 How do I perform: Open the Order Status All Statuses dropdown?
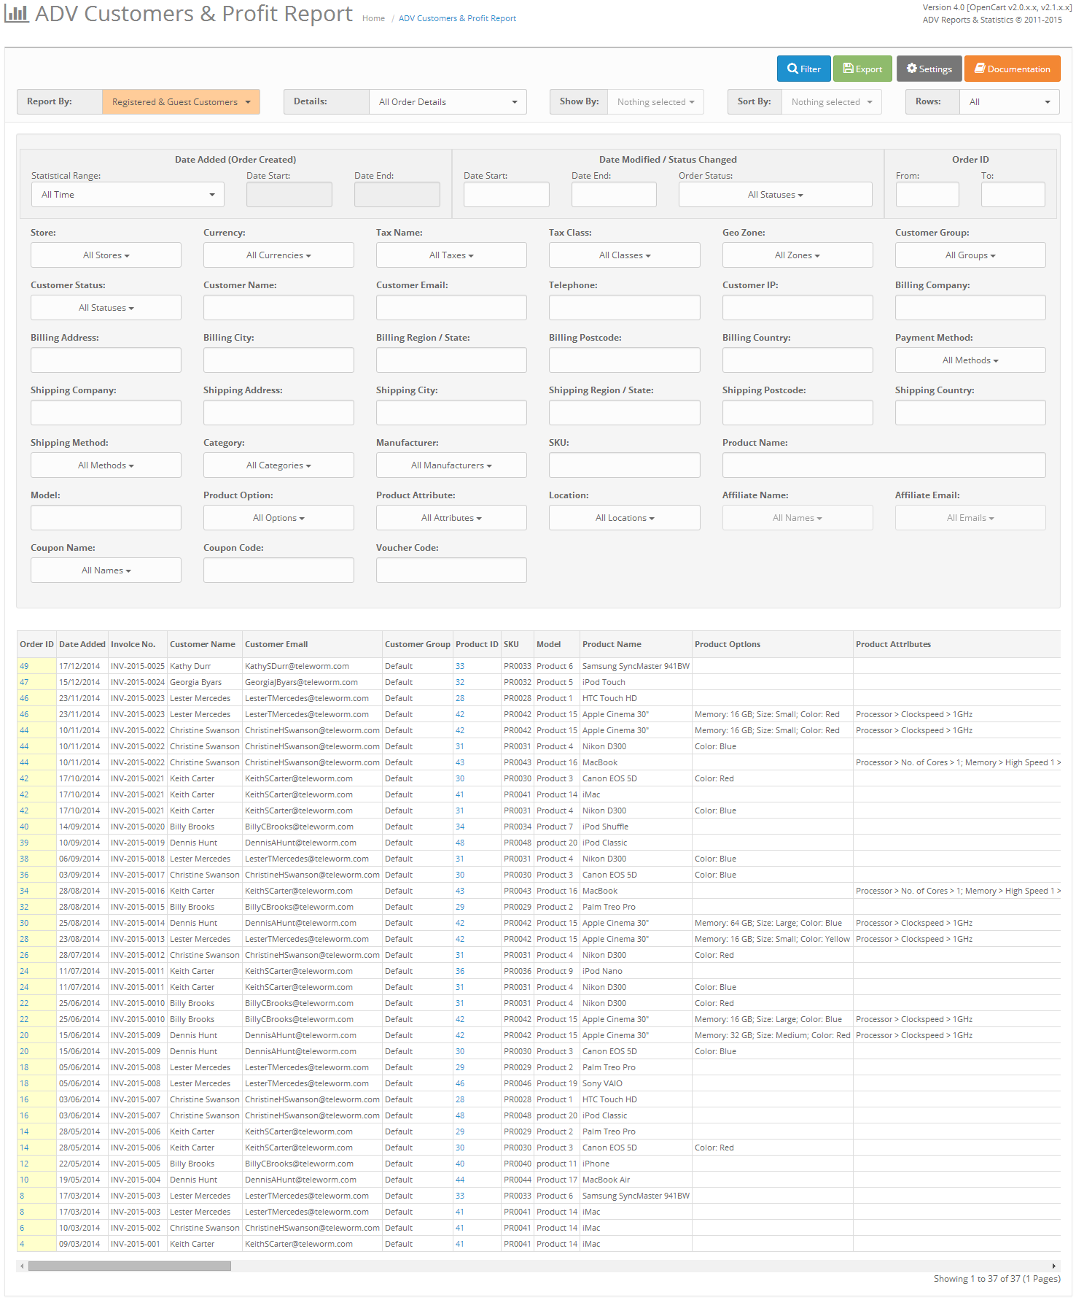coord(775,195)
